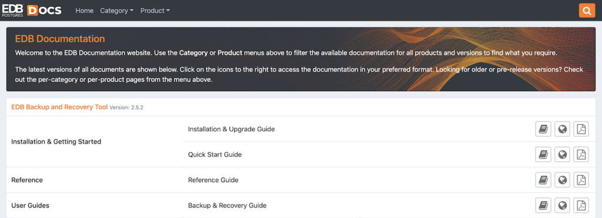Open book icon for Reference Guide

[x=543, y=180]
